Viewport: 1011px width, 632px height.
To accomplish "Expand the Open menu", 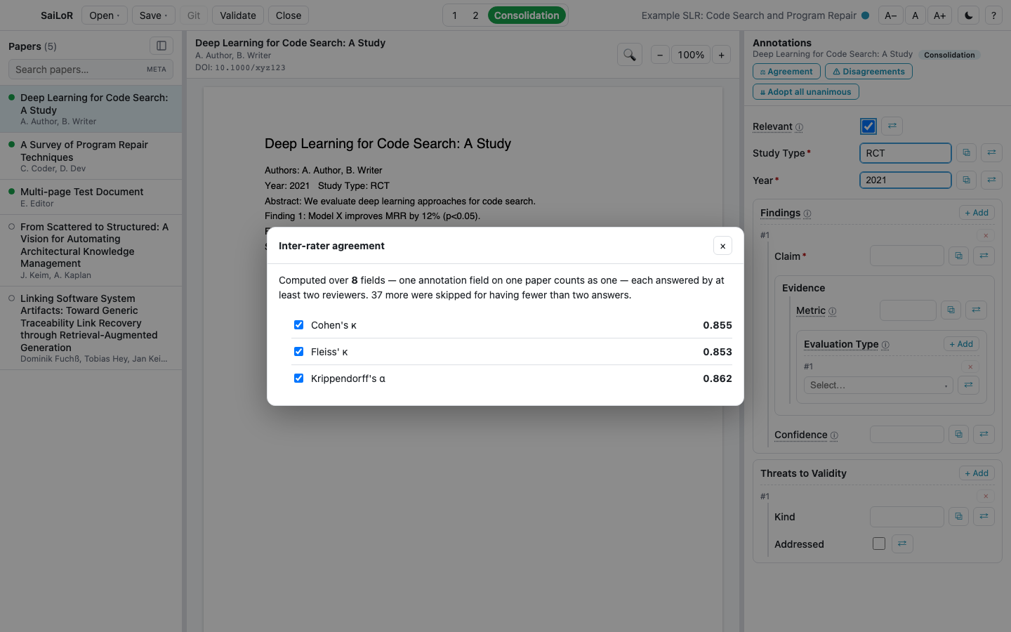I will pyautogui.click(x=105, y=15).
